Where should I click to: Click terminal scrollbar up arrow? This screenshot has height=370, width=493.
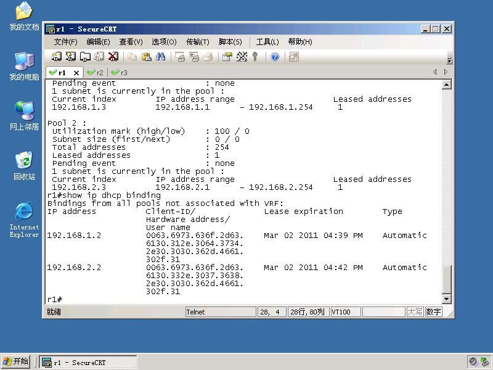446,84
